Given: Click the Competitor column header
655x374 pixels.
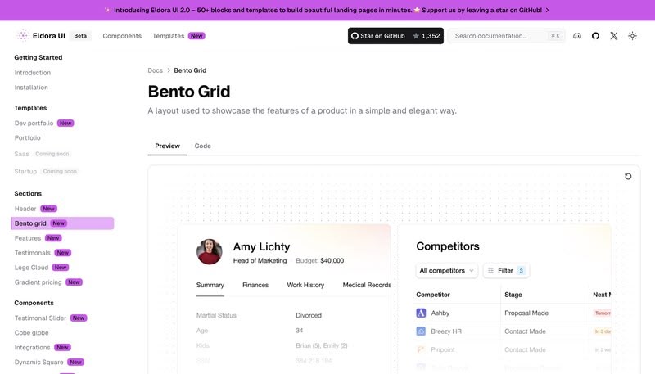Looking at the screenshot, I should point(433,295).
